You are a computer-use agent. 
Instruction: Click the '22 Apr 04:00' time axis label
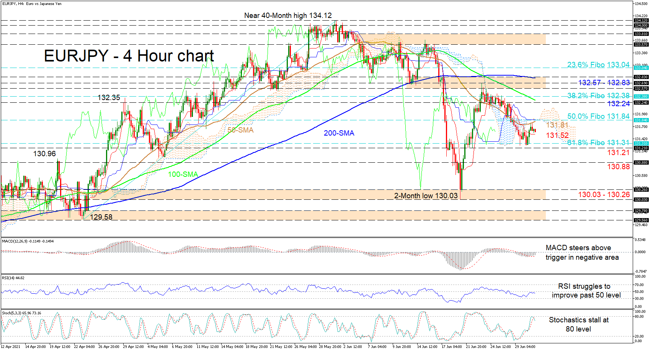pos(84,347)
